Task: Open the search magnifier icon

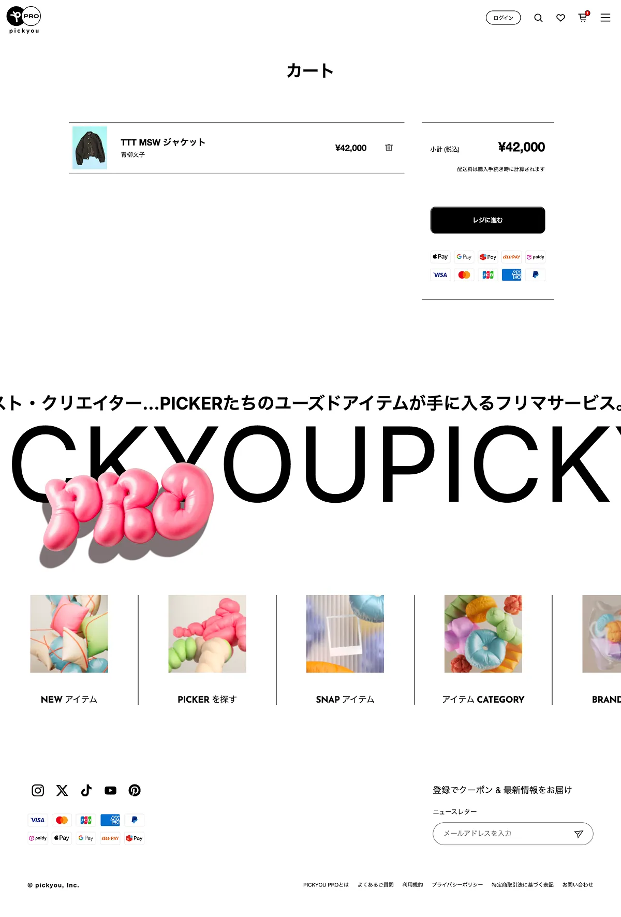Action: pos(538,18)
